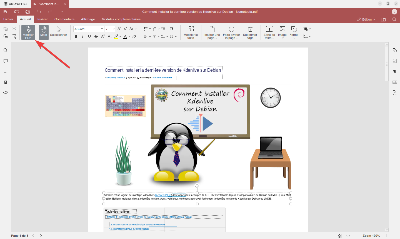Open the shape settings in right sidebar
The width and height of the screenshot is (400, 239).
(395, 50)
